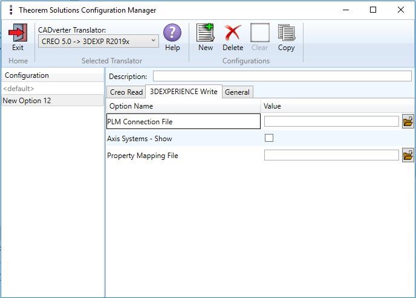
Task: Open Help via the question mark icon
Action: 172,33
